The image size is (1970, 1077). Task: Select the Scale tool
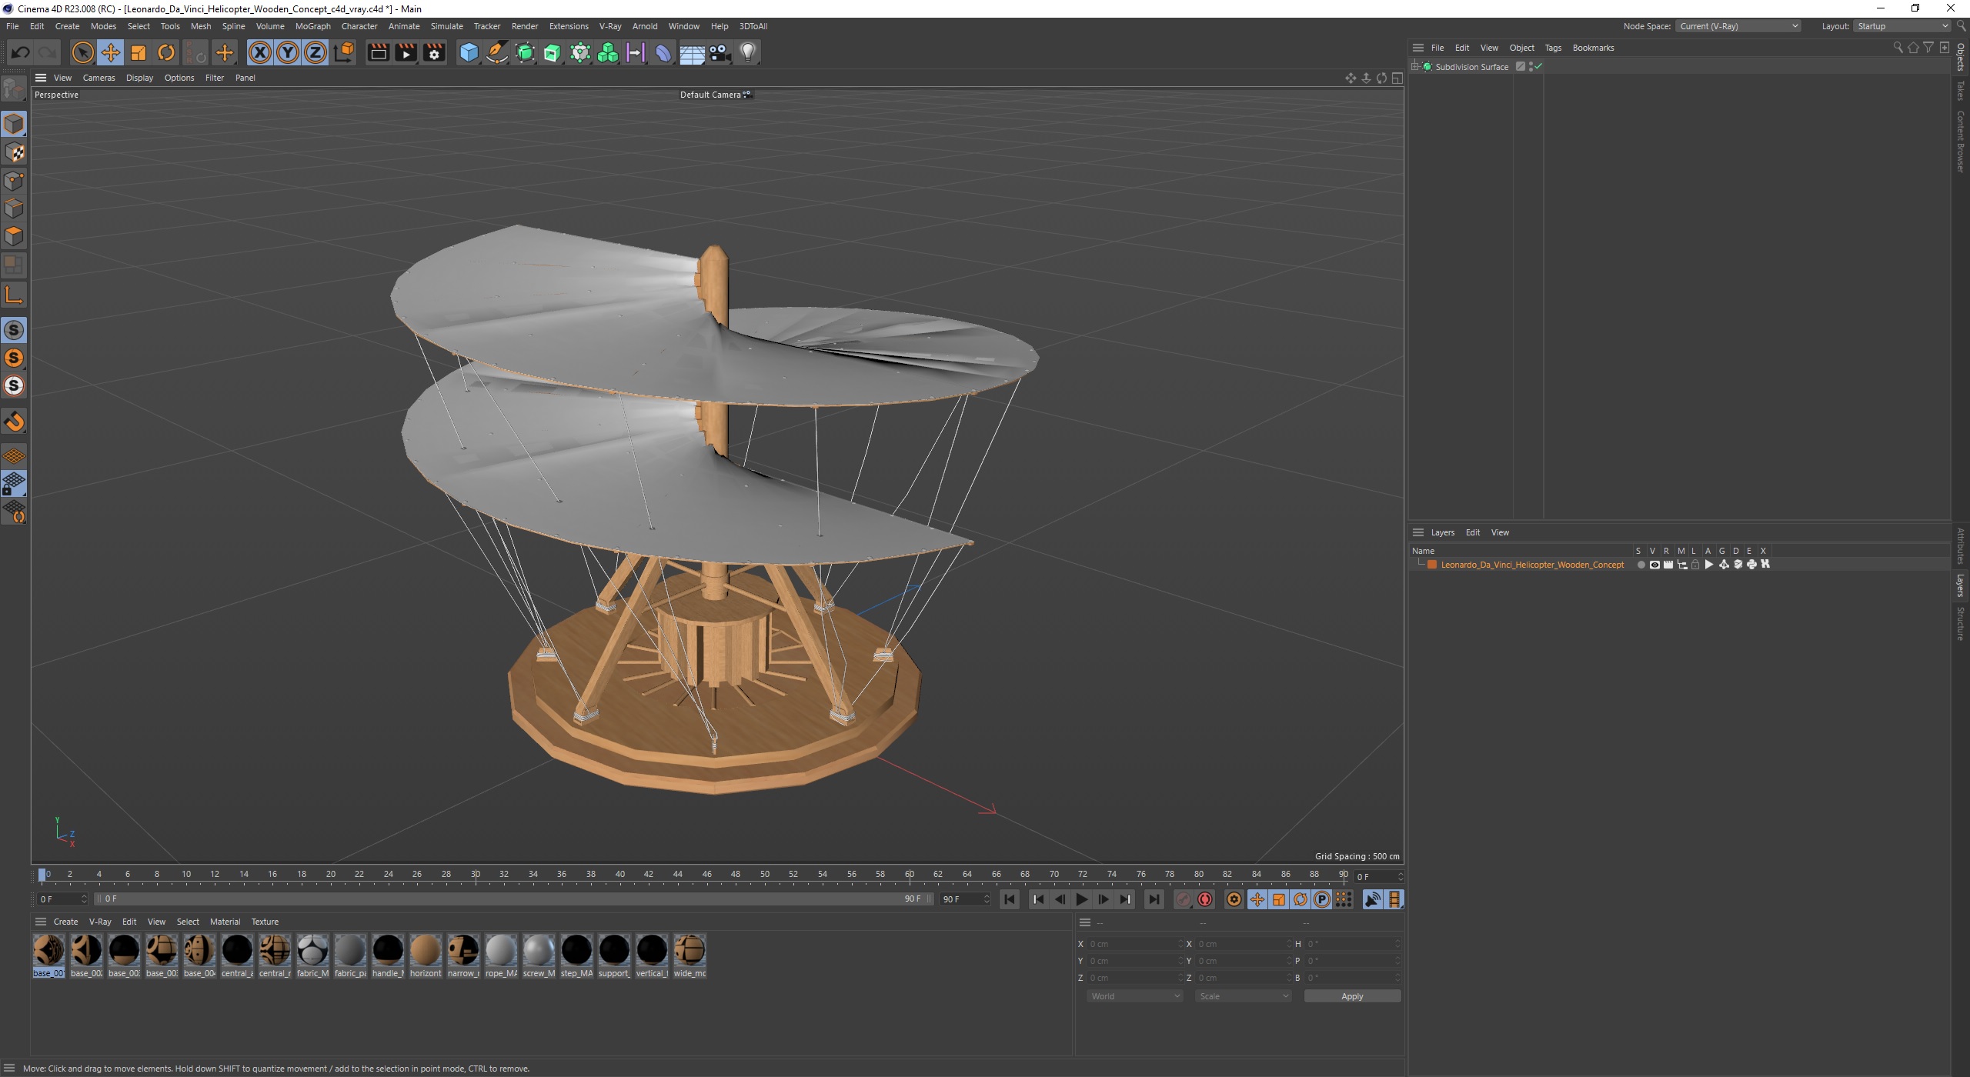click(x=139, y=52)
